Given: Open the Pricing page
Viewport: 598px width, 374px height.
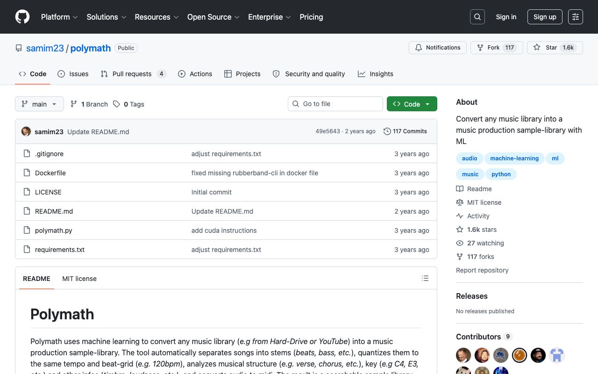Looking at the screenshot, I should pos(311,17).
